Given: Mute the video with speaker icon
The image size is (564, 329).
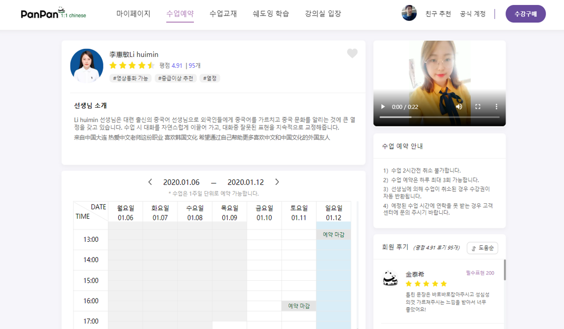Looking at the screenshot, I should (x=459, y=107).
